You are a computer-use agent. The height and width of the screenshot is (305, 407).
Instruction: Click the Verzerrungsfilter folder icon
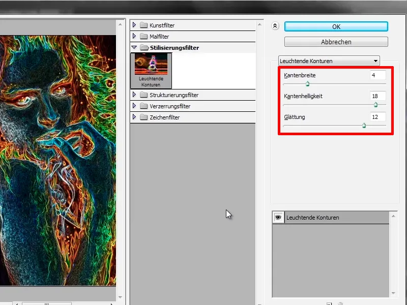143,106
